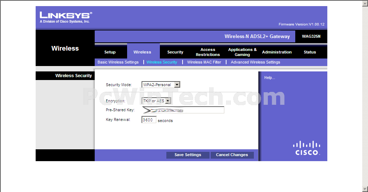This screenshot has width=368, height=192.
Task: Click the Help... link
Action: coord(269,78)
